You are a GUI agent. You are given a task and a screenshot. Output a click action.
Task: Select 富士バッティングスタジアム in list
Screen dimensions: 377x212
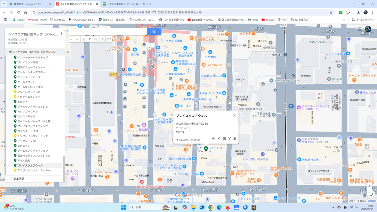34,155
